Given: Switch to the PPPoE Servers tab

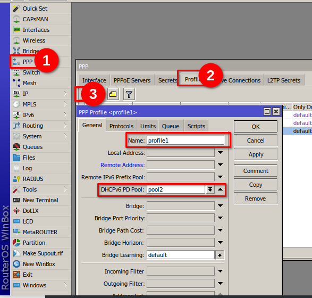Looking at the screenshot, I should coord(132,80).
